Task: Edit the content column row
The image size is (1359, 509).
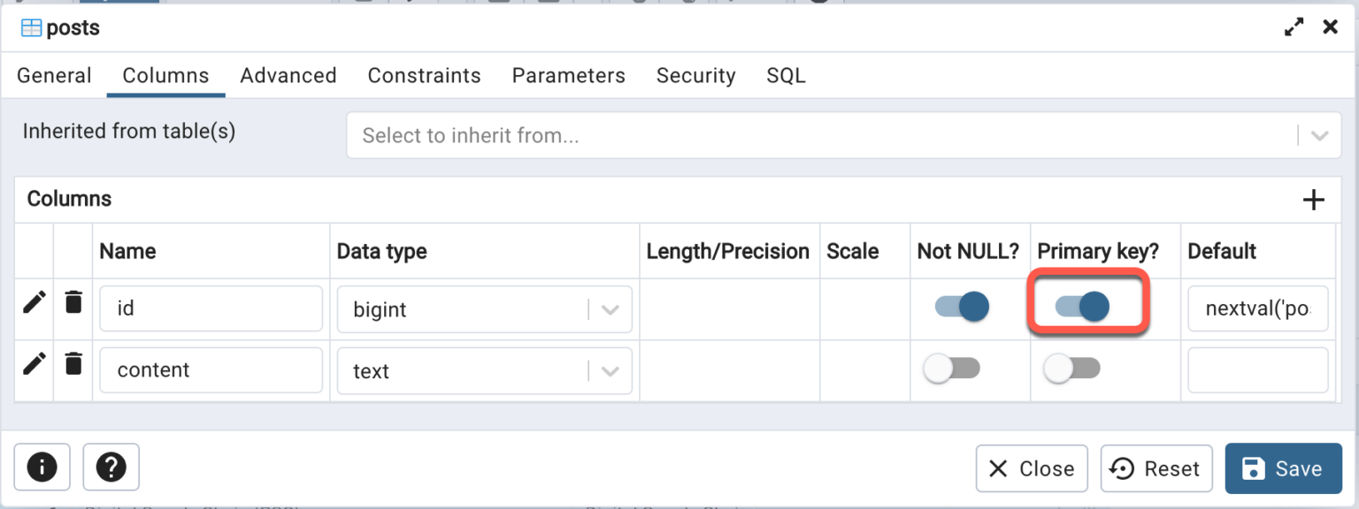Action: [35, 363]
